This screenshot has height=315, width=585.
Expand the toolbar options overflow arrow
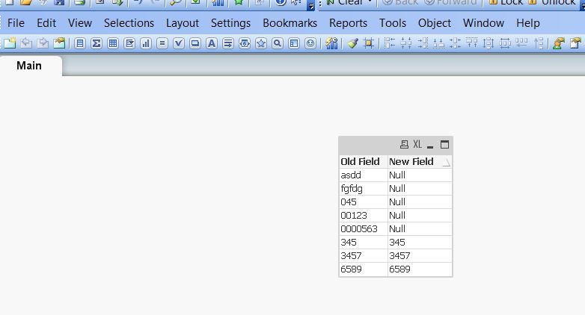[310, 5]
